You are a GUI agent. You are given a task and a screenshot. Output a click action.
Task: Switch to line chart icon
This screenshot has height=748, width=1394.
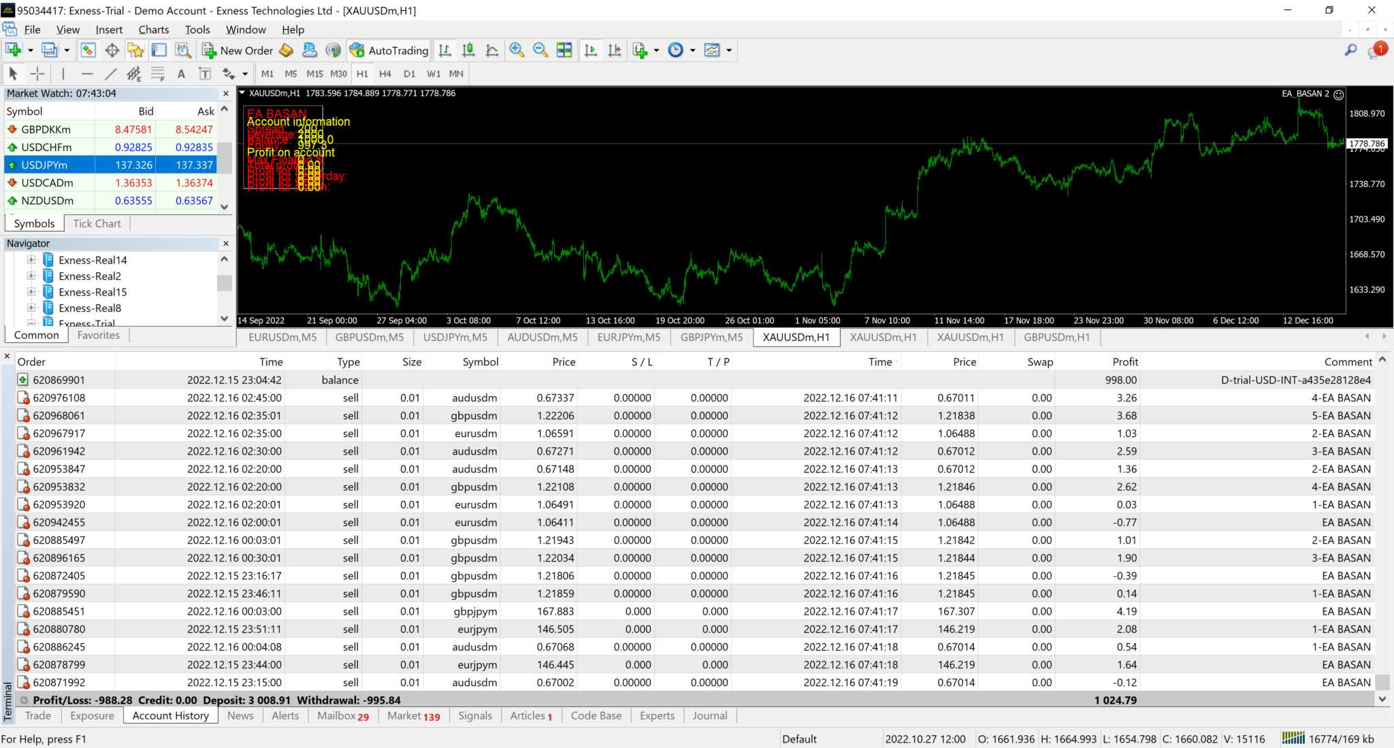pos(492,50)
